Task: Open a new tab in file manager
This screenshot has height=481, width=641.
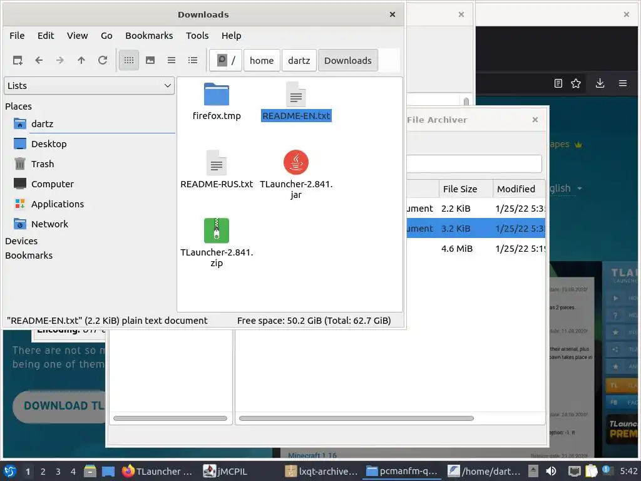Action: coord(18,61)
